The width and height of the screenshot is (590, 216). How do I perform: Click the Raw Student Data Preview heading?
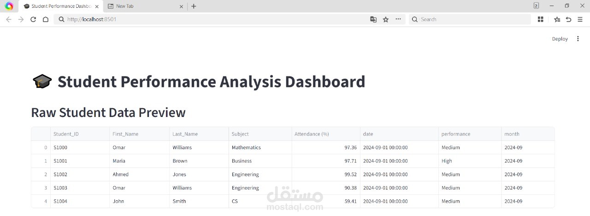(108, 112)
